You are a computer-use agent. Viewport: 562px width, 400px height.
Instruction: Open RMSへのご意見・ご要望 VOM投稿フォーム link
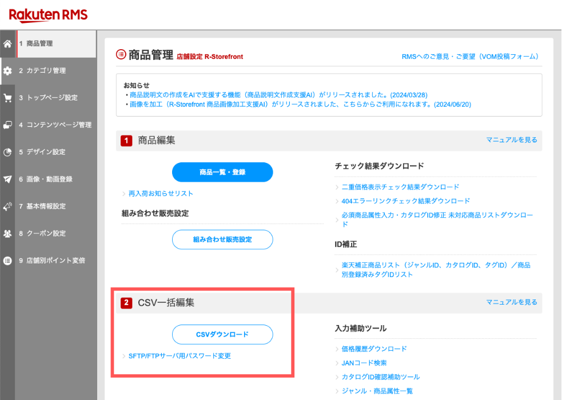pos(470,57)
